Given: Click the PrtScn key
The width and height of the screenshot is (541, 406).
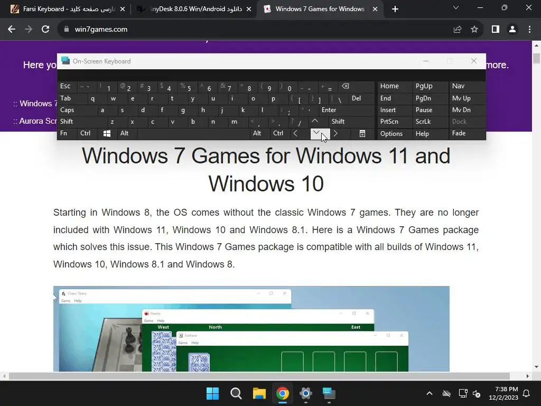Looking at the screenshot, I should [395, 122].
